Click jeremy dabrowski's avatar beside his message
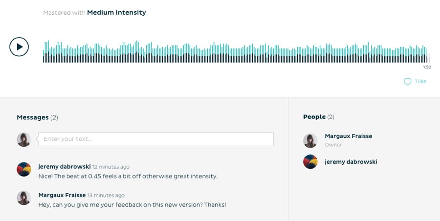440x221 pixels. tap(24, 169)
